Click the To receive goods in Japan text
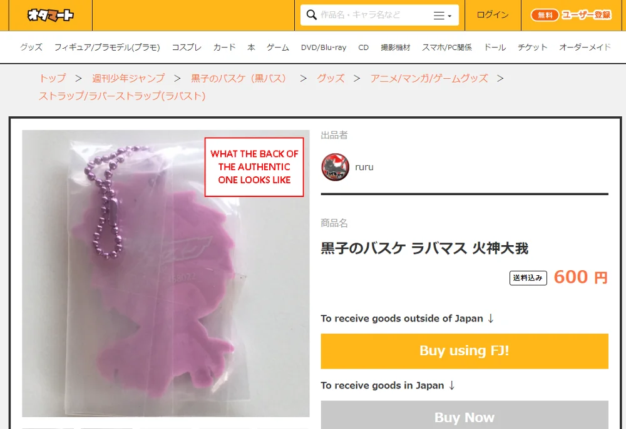 (388, 385)
